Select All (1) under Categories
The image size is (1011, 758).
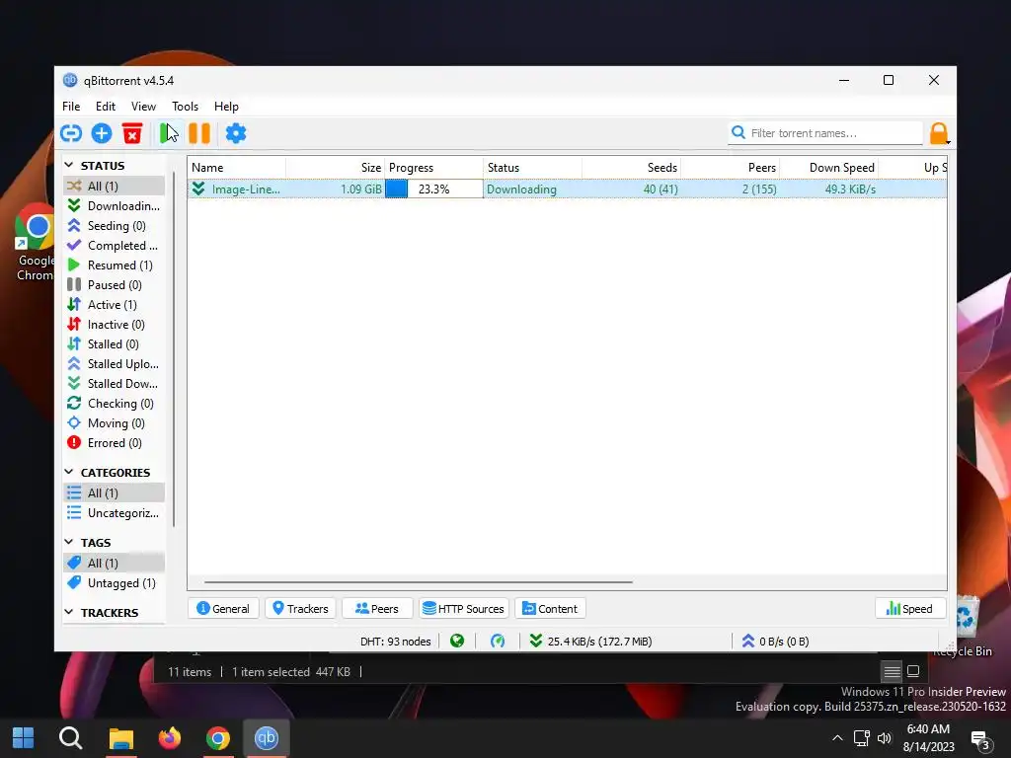115,493
